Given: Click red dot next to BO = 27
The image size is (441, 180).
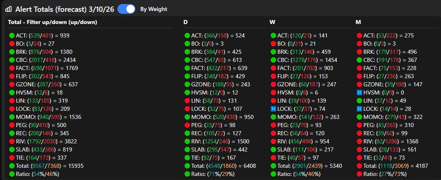Looking at the screenshot, I should (12, 44).
